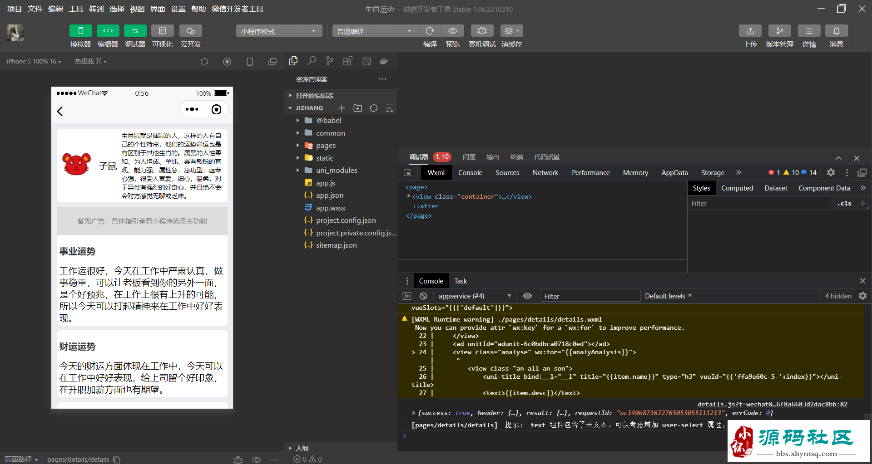Open the devtools settings gear
This screenshot has height=464, width=872.
coord(831,172)
